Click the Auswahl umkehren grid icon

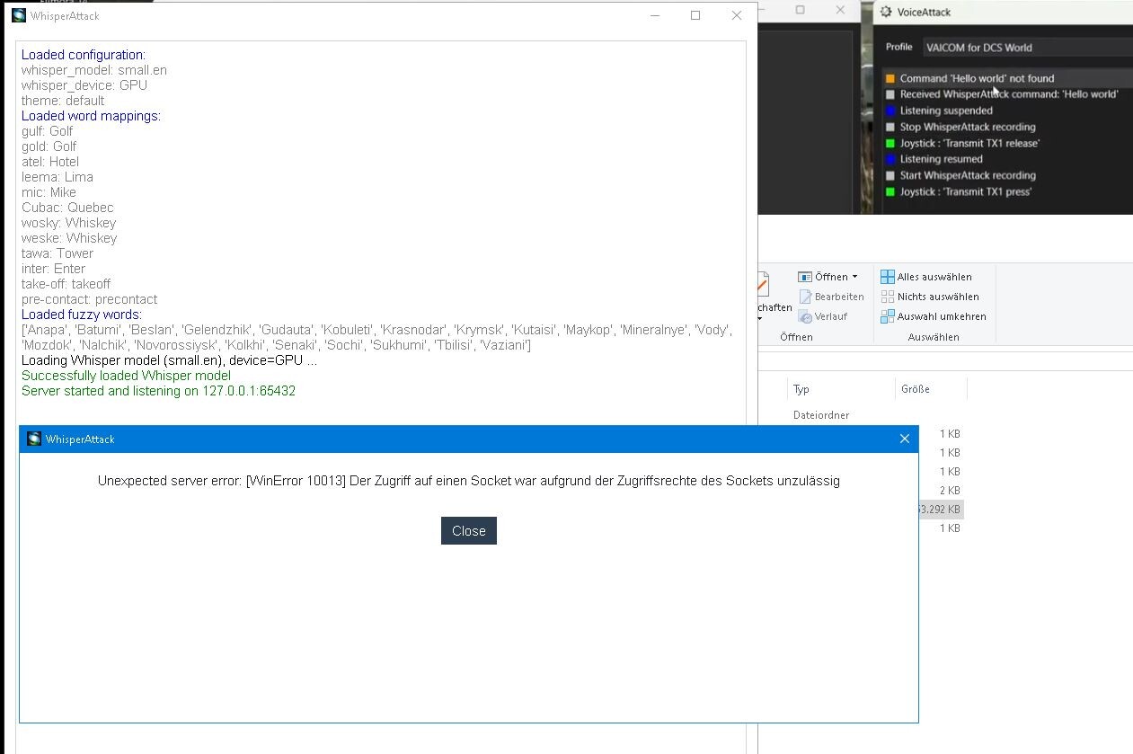[887, 316]
